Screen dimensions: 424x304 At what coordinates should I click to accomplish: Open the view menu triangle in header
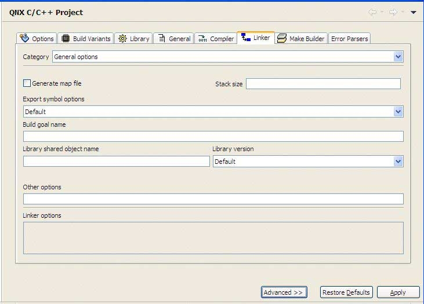(x=414, y=12)
